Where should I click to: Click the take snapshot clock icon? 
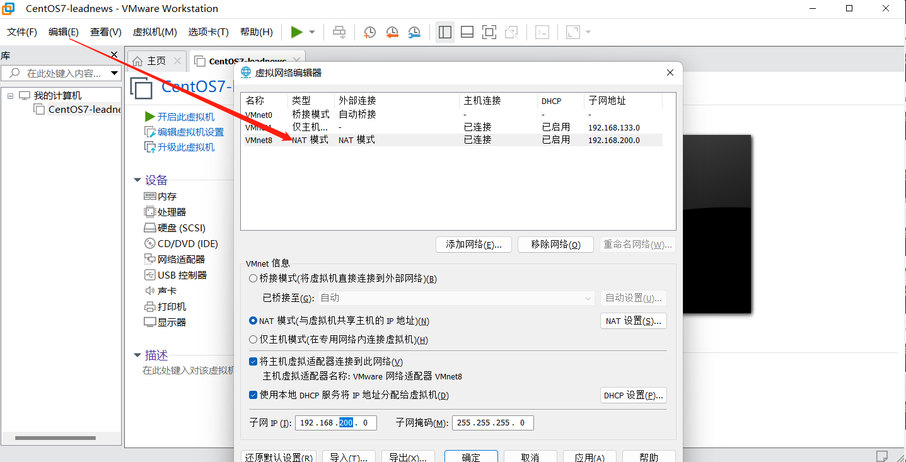[x=369, y=32]
